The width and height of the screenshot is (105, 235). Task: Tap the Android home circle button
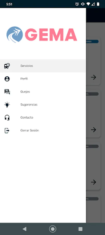53,229
